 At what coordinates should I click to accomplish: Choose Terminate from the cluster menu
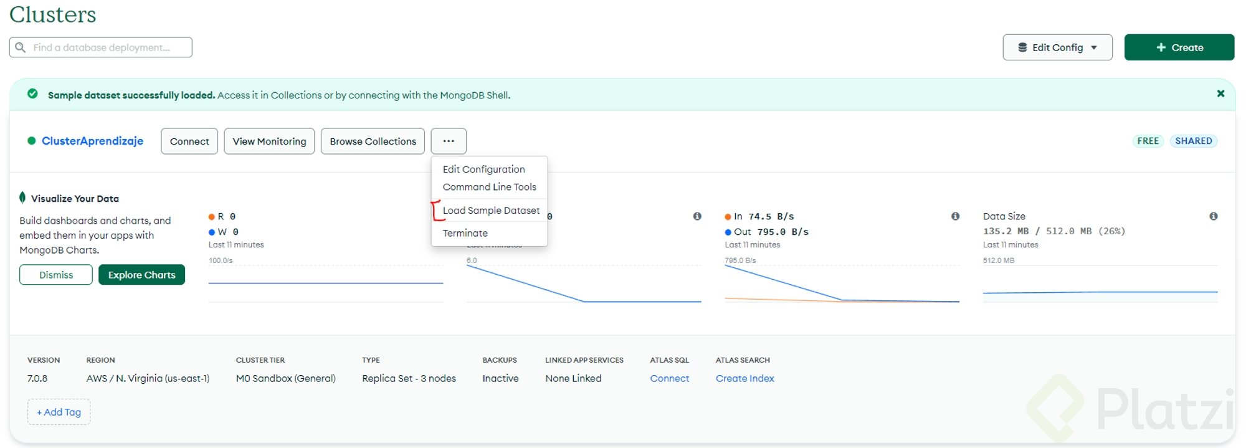(465, 233)
